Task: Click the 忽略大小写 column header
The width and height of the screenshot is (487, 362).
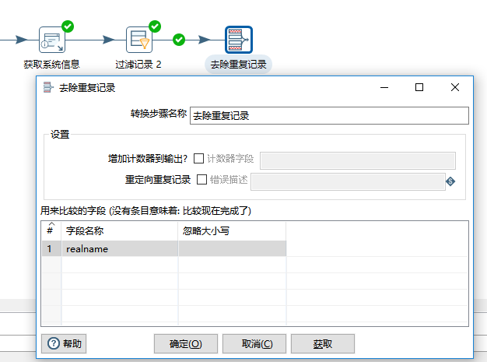Action: (232, 231)
